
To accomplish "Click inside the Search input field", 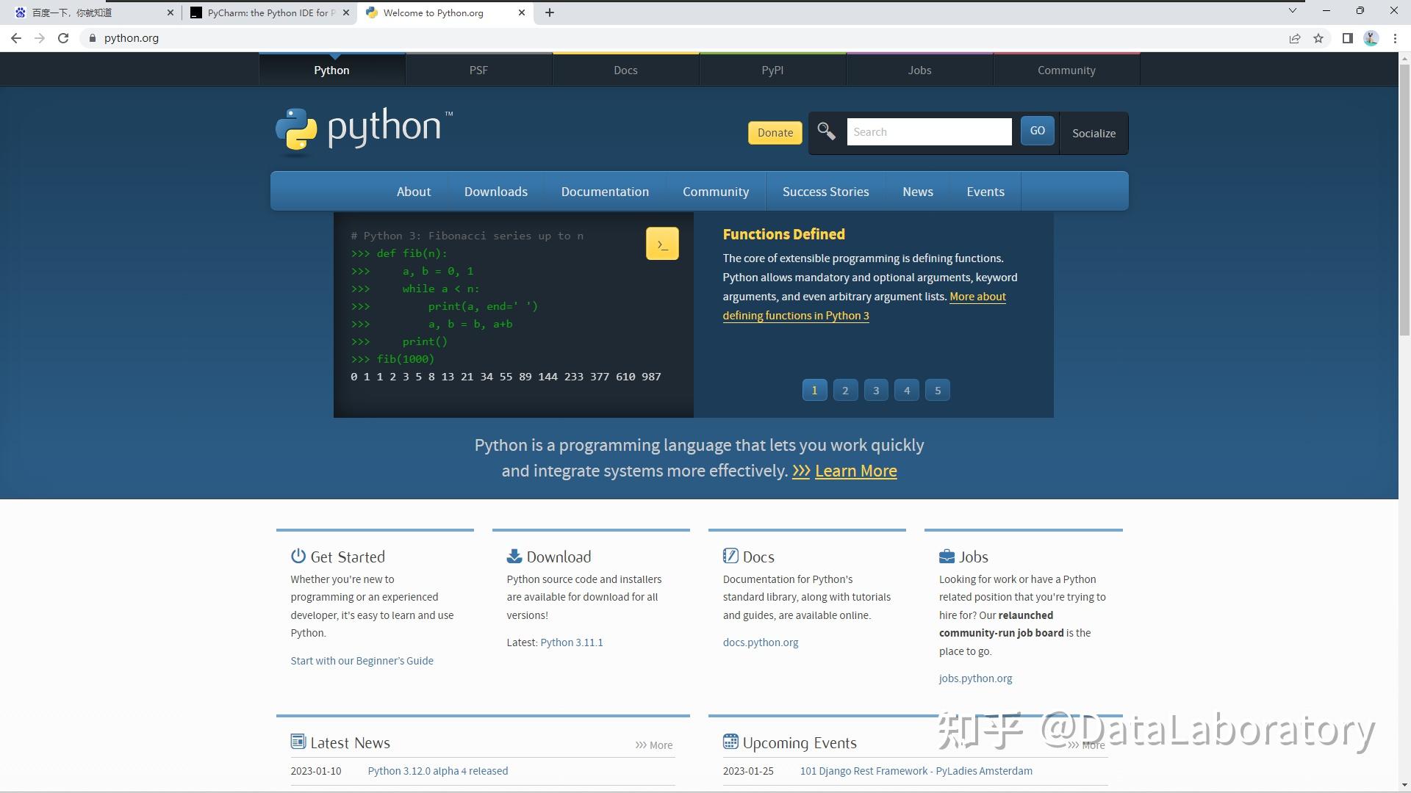I will tap(929, 131).
